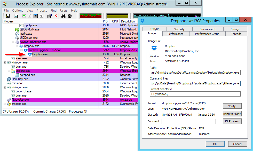Select the msdtc.exe process icon

[x=17, y=34]
